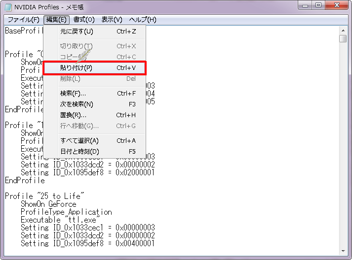Minimize the NVIDIA Profiles Notepad window

click(x=305, y=5)
